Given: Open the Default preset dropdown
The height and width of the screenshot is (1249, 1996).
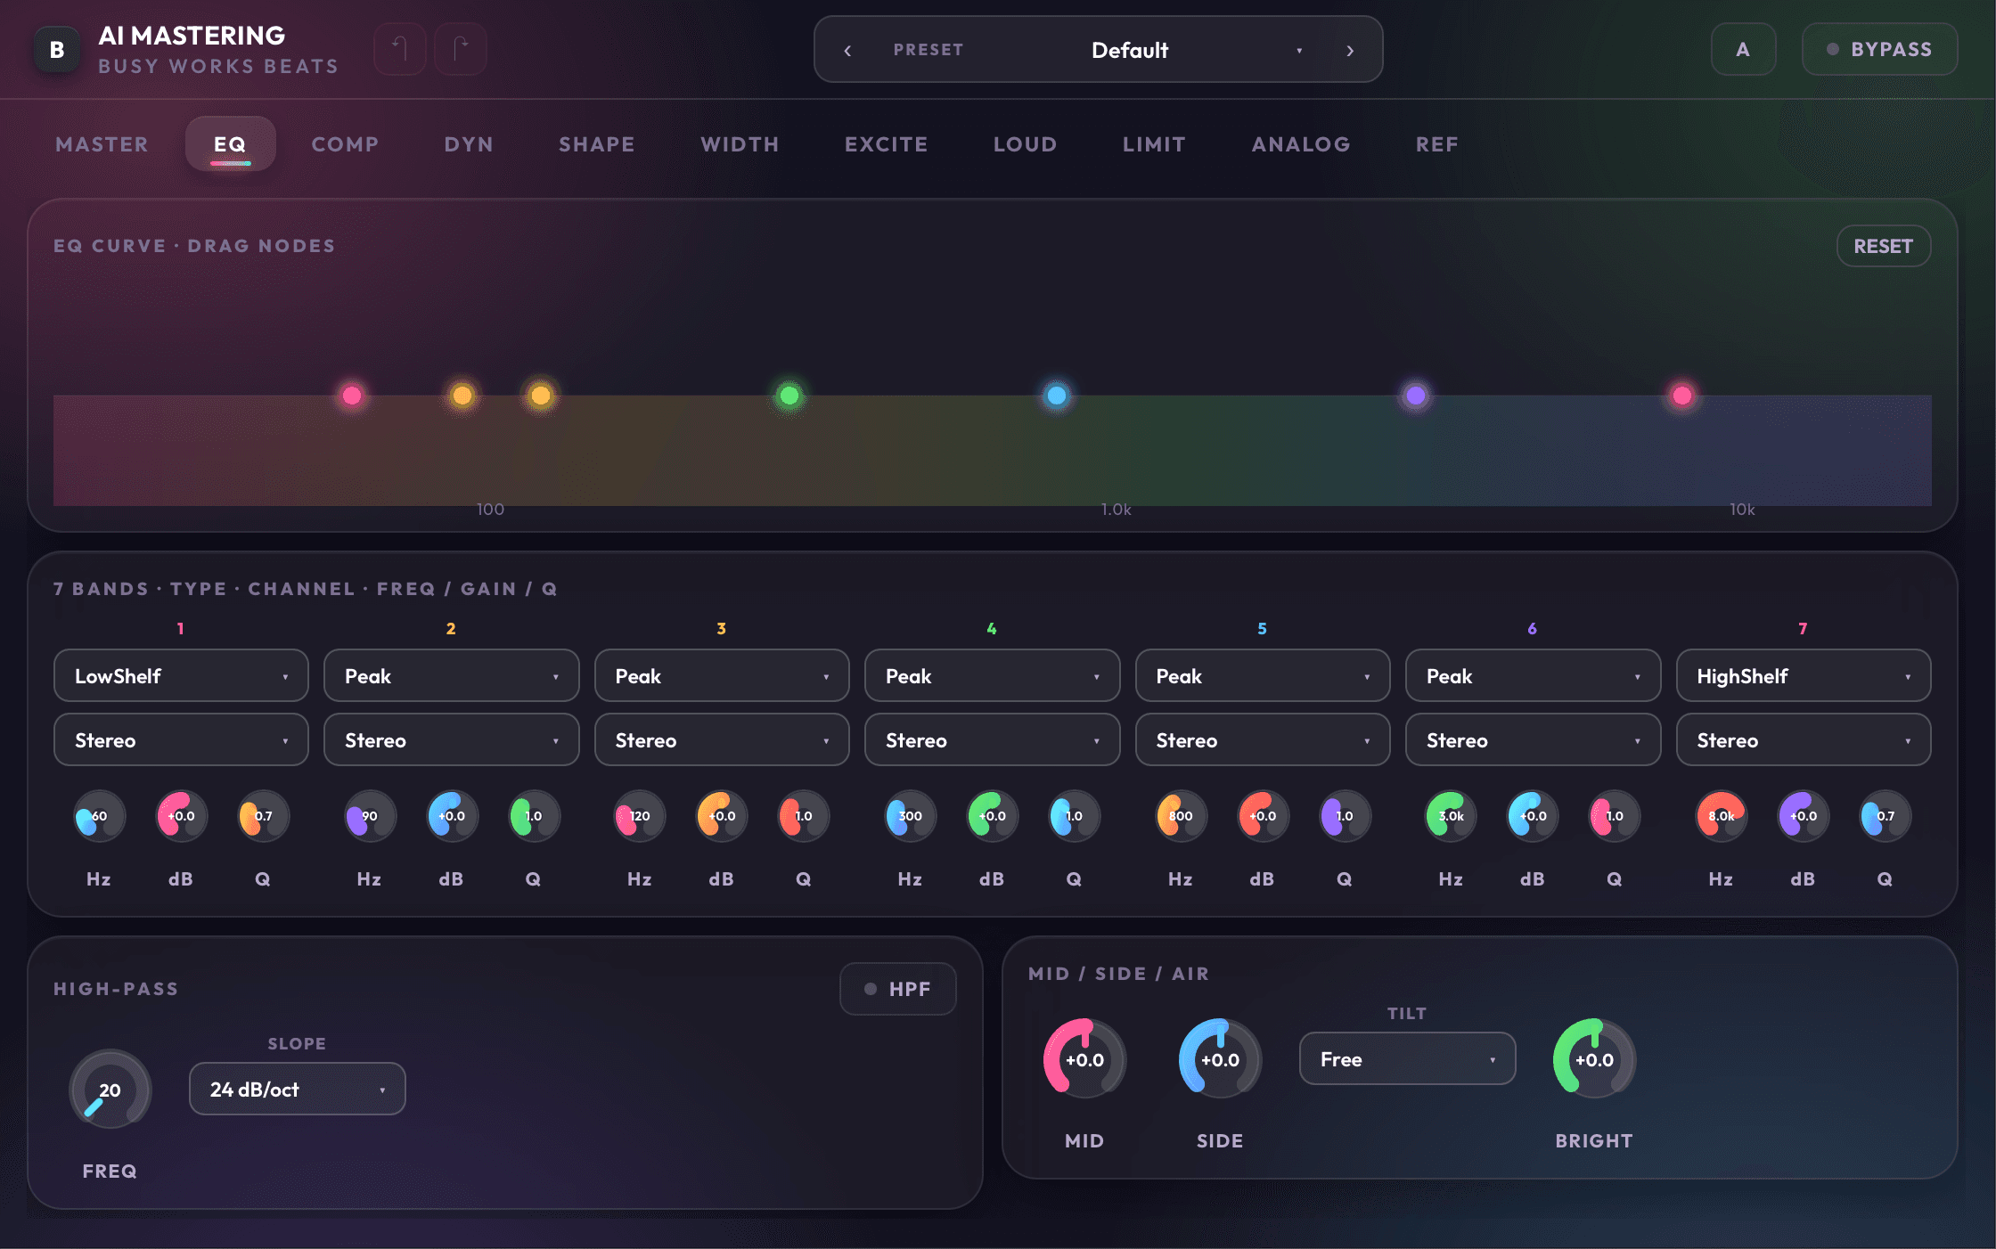Looking at the screenshot, I should coord(1129,50).
